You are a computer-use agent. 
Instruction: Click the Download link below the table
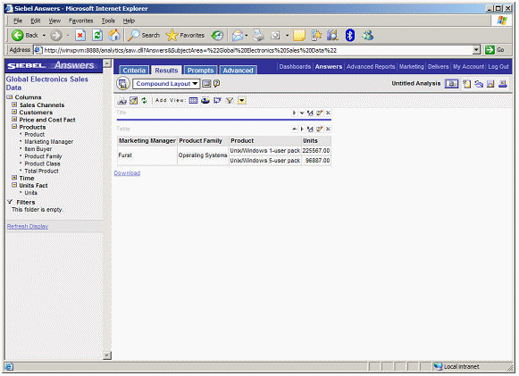[127, 173]
